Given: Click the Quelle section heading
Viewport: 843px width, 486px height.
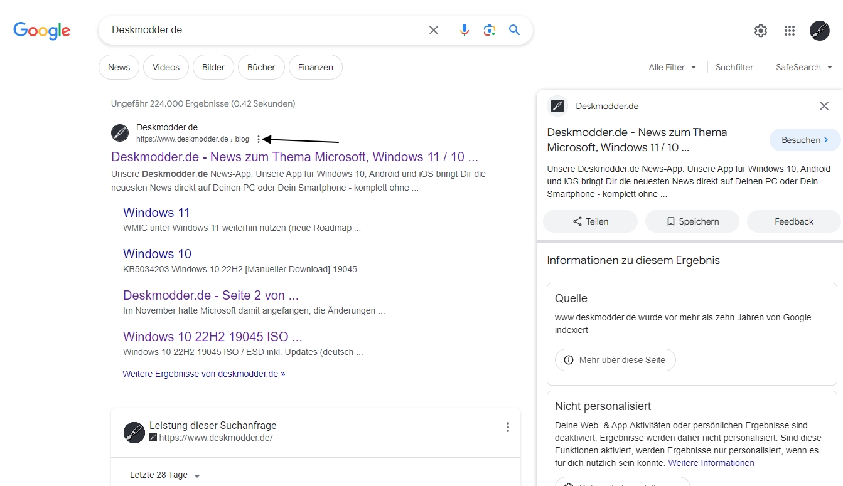Looking at the screenshot, I should [571, 298].
